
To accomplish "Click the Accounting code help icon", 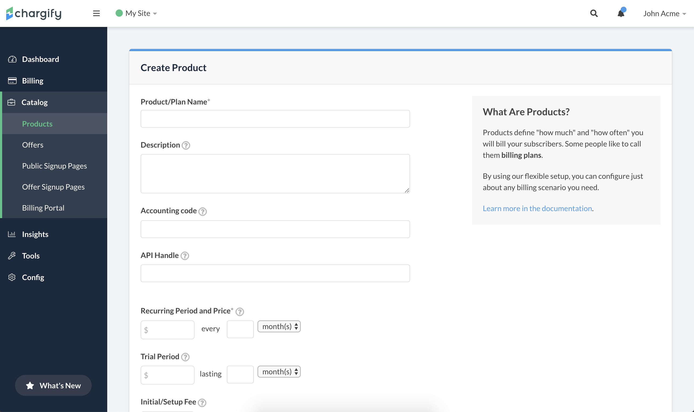I will click(x=203, y=211).
